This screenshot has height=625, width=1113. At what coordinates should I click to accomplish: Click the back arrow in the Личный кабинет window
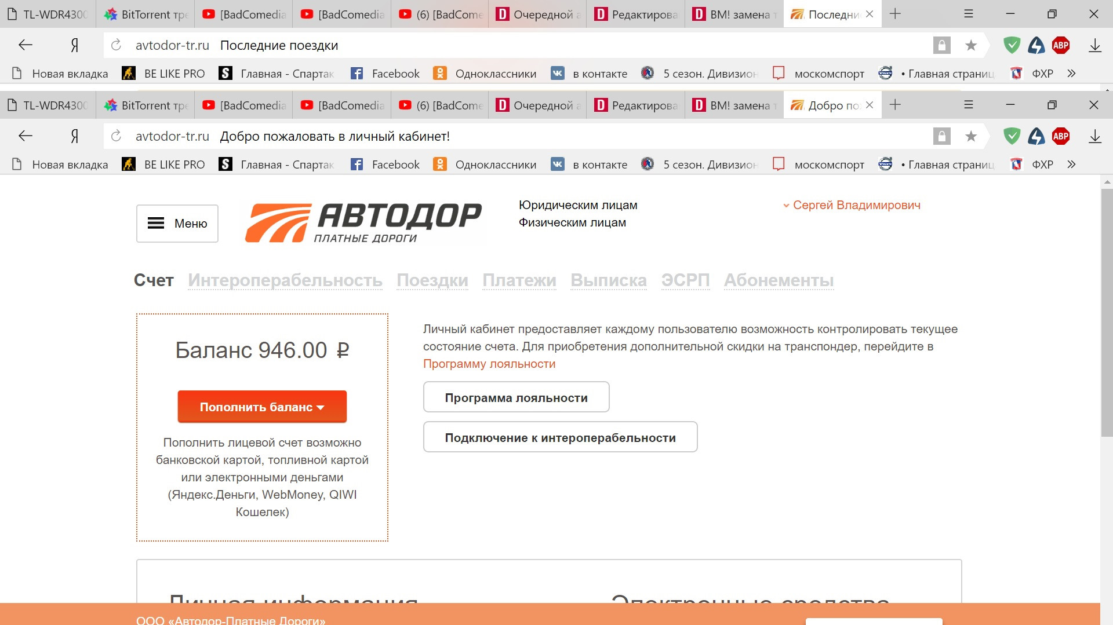(25, 136)
